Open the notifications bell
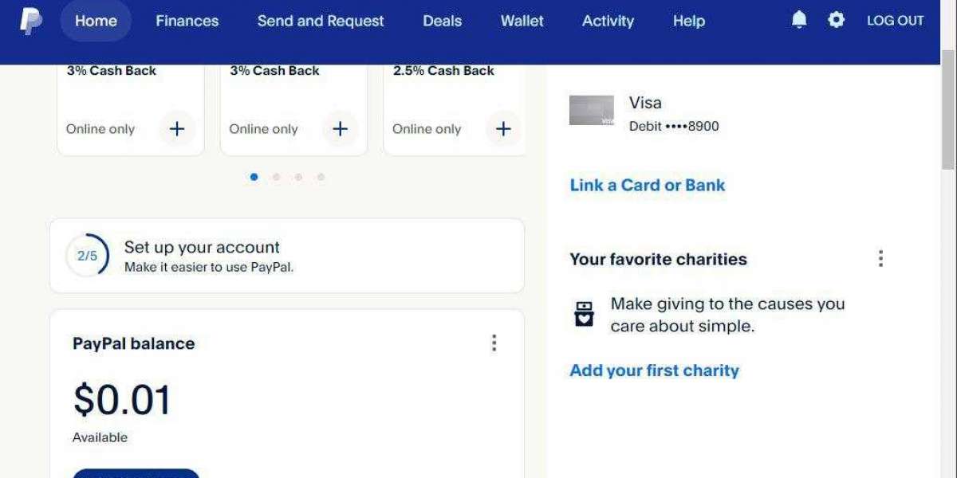Image resolution: width=957 pixels, height=478 pixels. point(799,20)
